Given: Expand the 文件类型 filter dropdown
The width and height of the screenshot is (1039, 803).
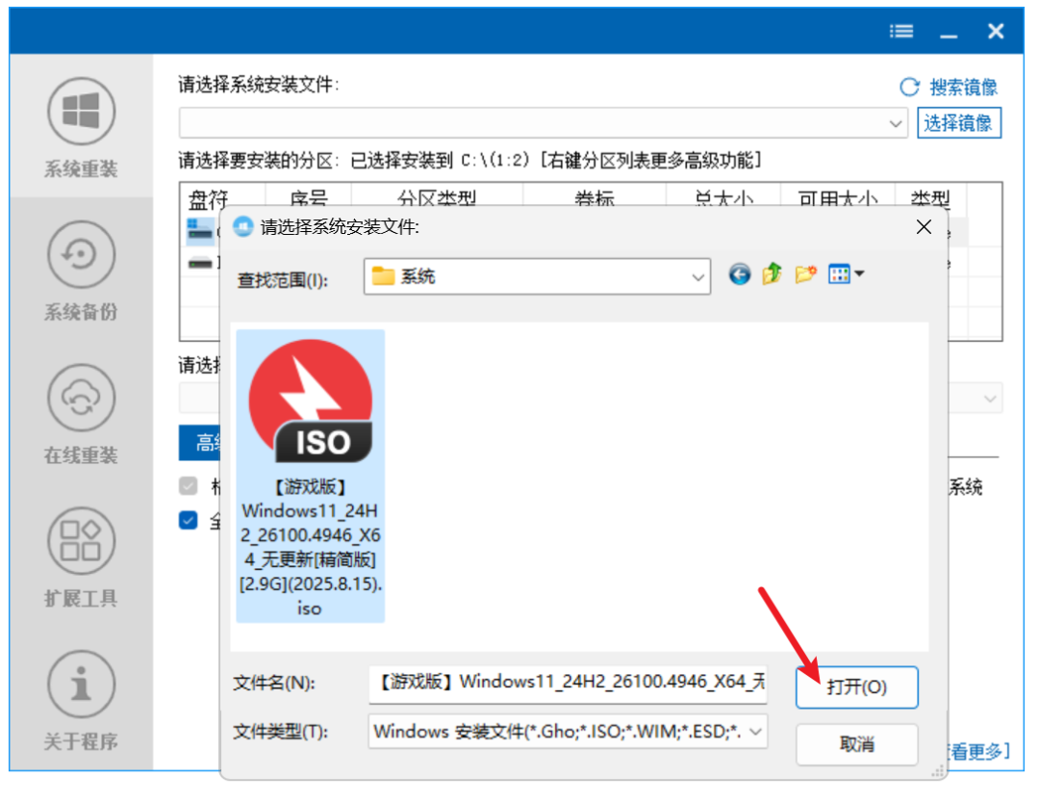Looking at the screenshot, I should click(x=755, y=732).
